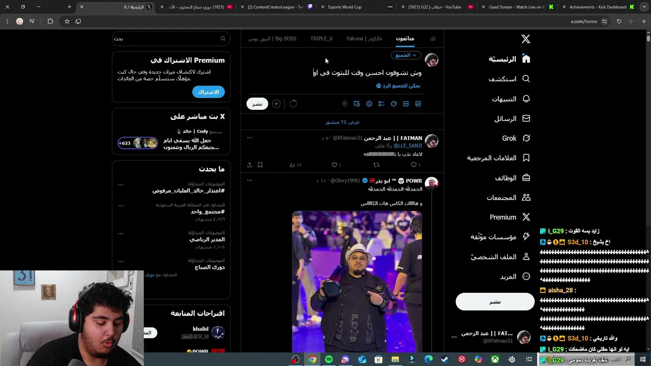Click the browser address bar x.com/home
Viewport: 651px width, 366px height.
click(x=583, y=21)
